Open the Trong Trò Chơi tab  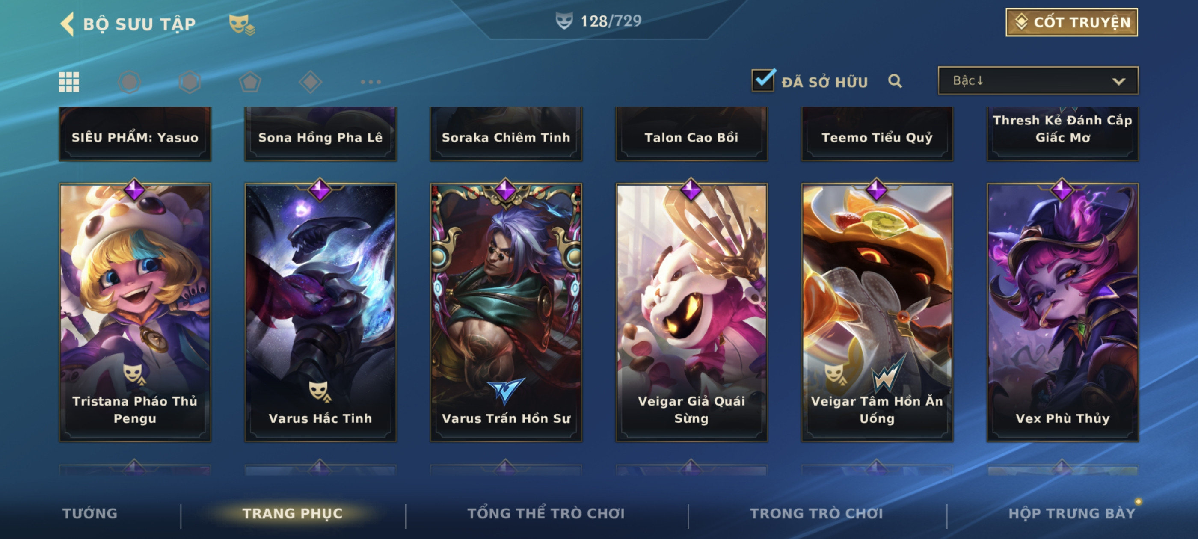coord(816,513)
